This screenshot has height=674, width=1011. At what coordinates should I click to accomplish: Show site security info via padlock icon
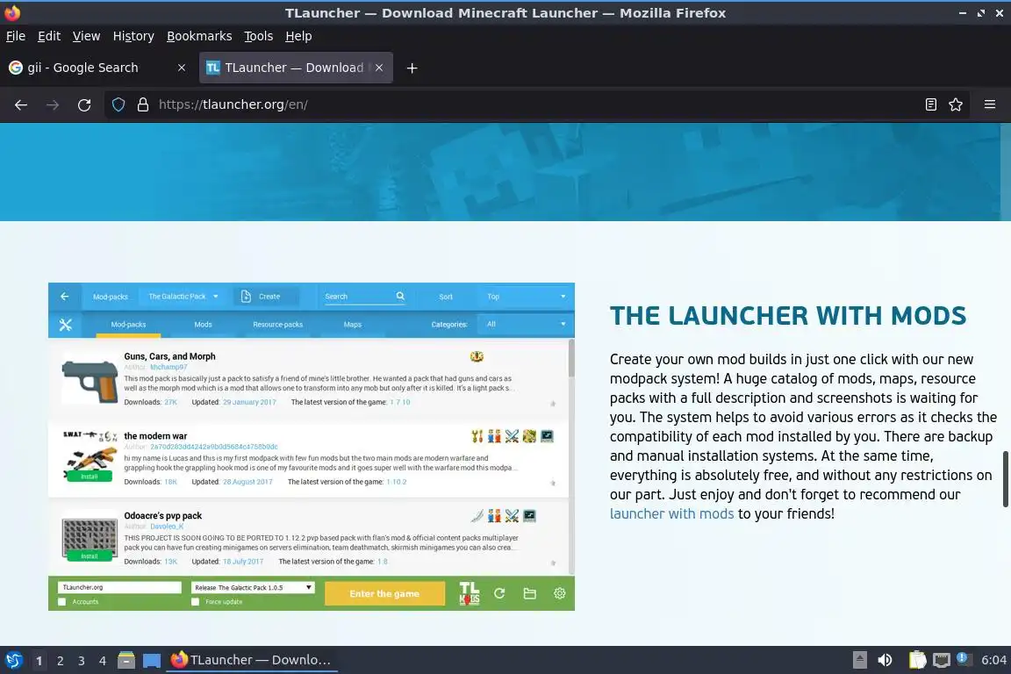coord(143,104)
